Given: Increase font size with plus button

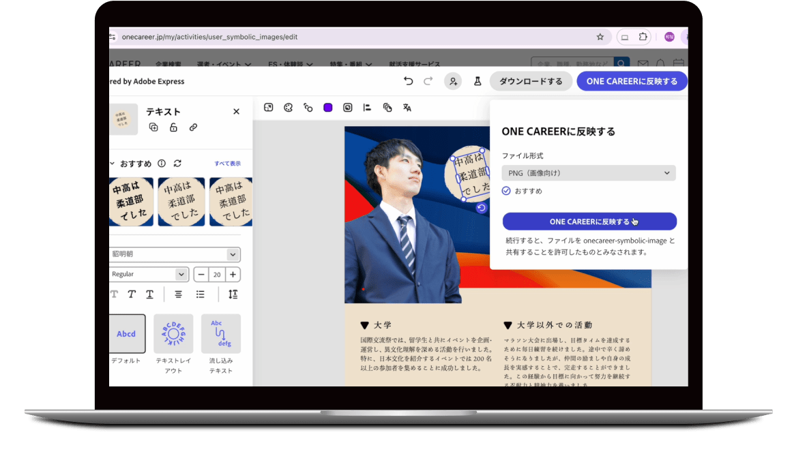Looking at the screenshot, I should point(233,274).
